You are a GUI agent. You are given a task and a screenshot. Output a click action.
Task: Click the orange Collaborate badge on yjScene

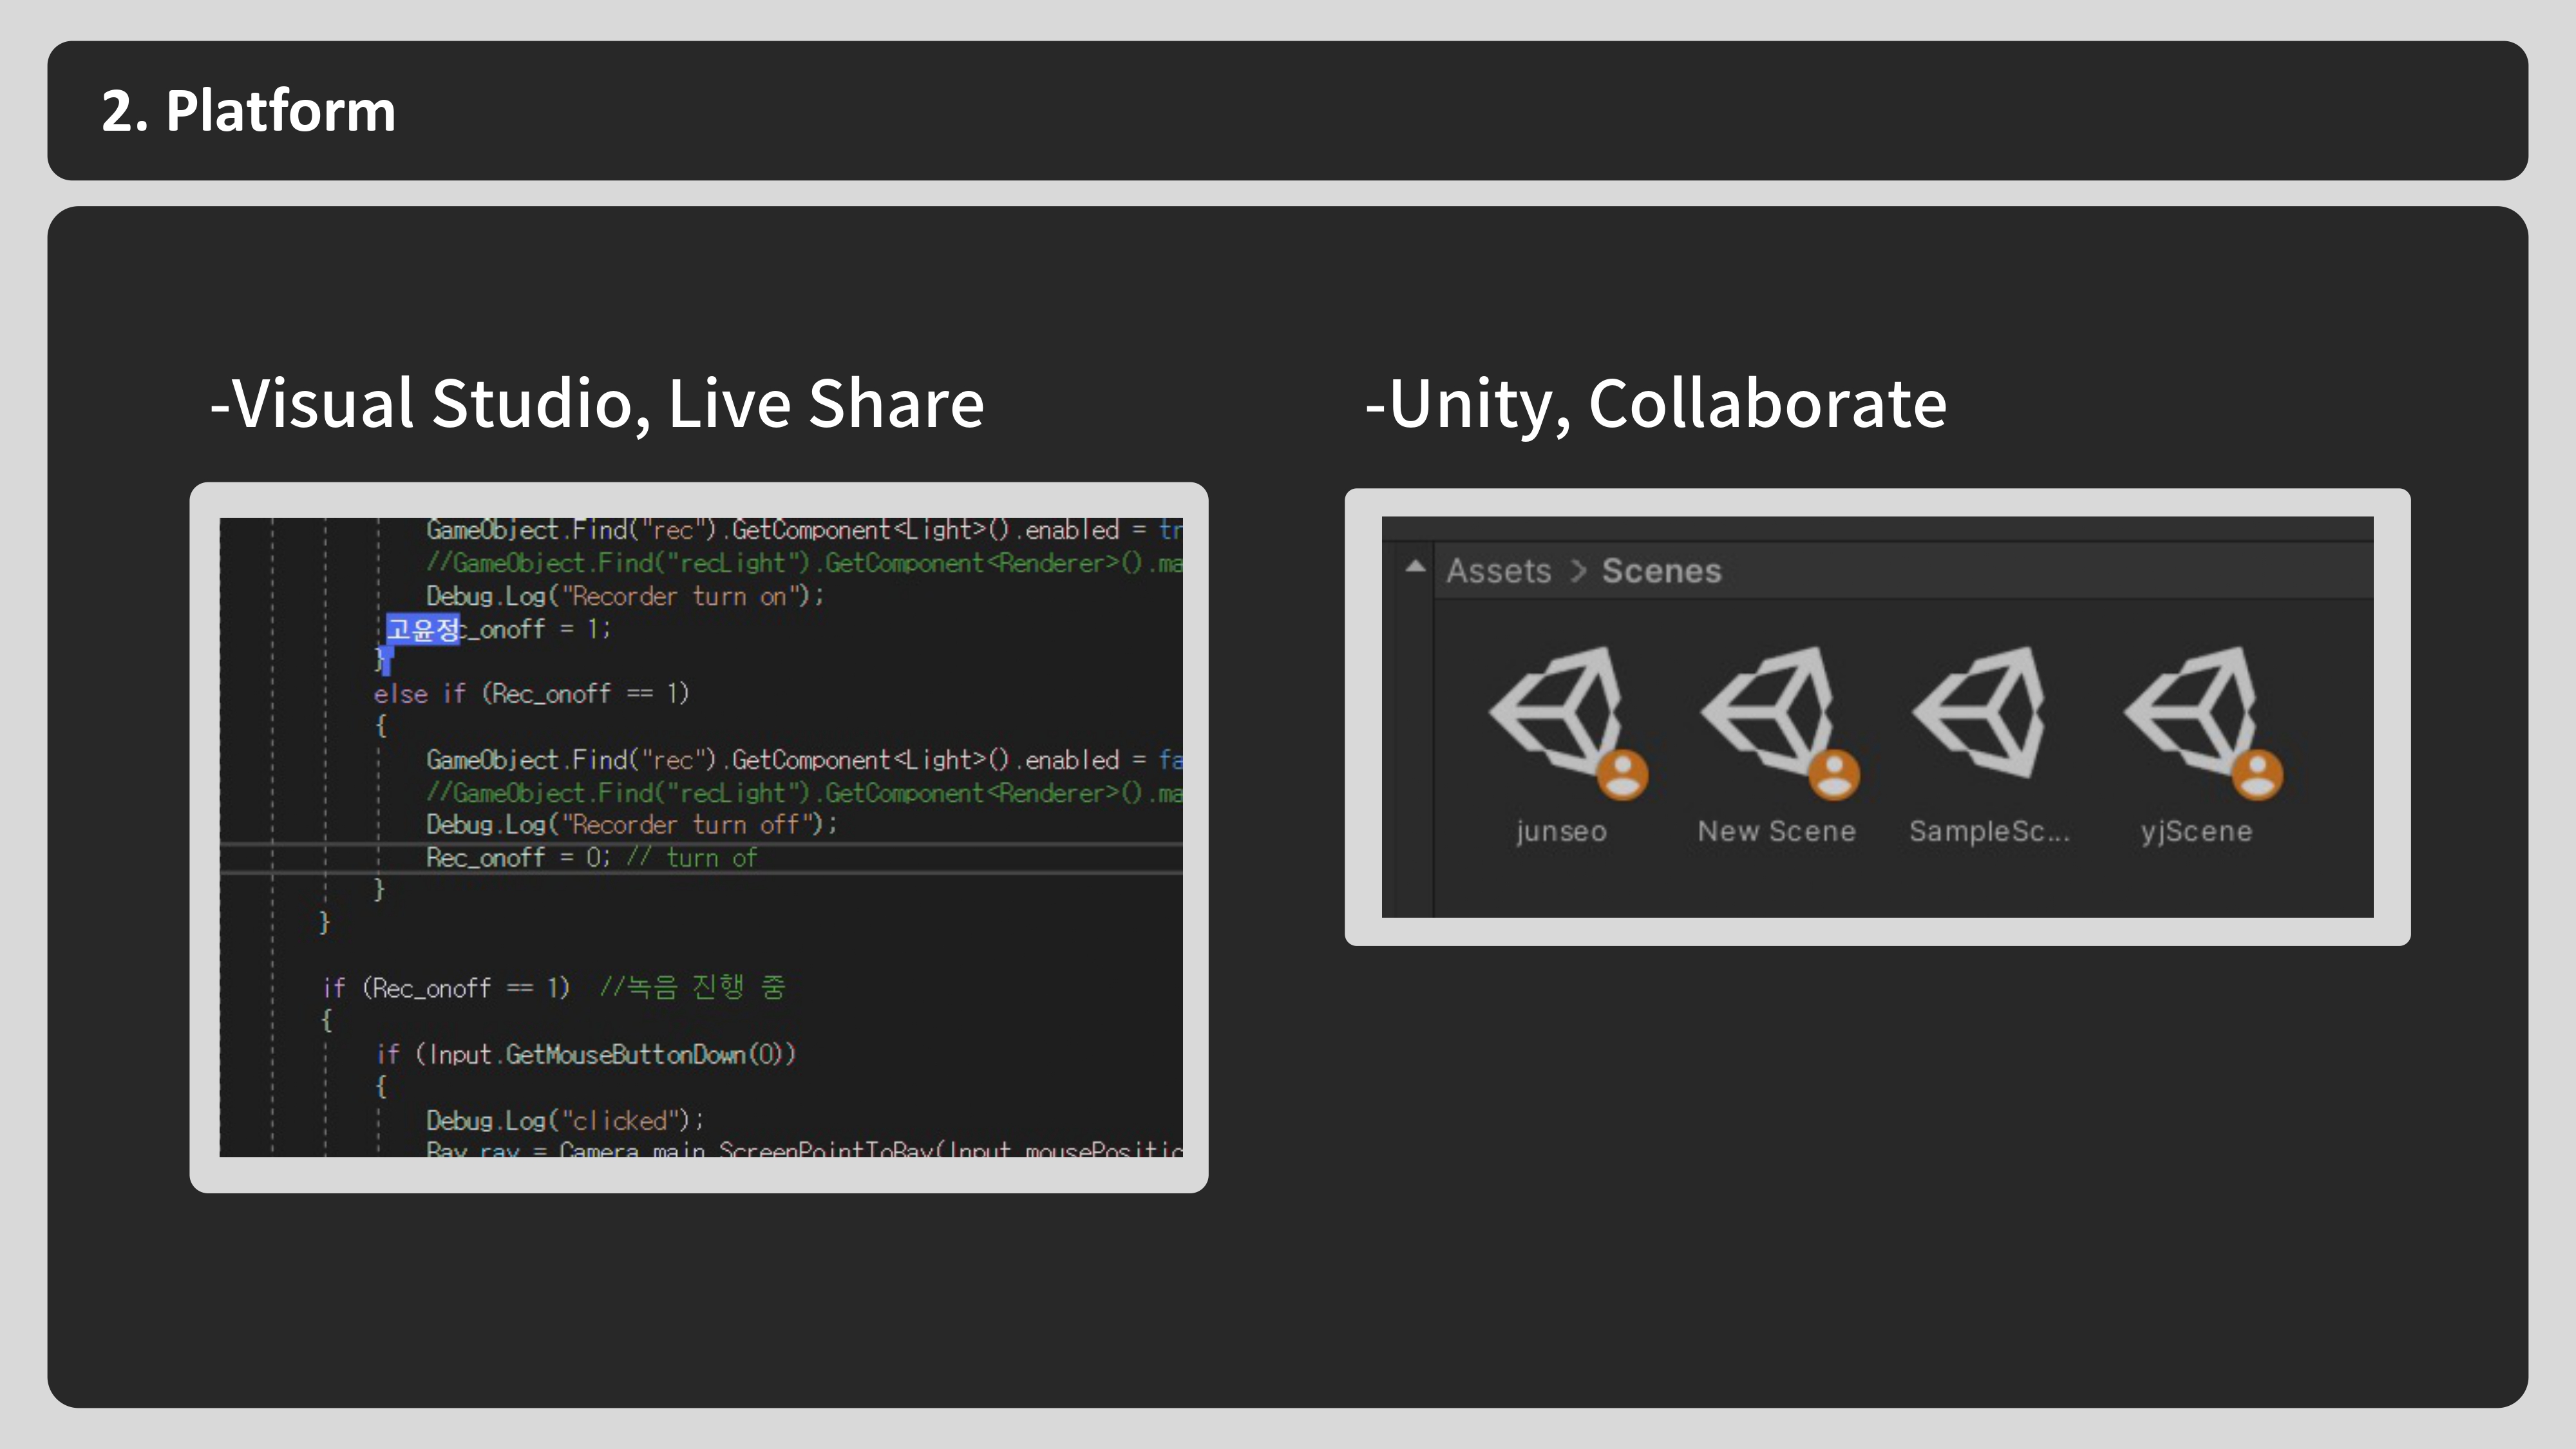2257,775
